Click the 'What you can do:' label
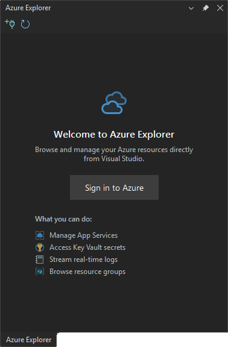Screen dimensions: 228x347 pyautogui.click(x=63, y=219)
